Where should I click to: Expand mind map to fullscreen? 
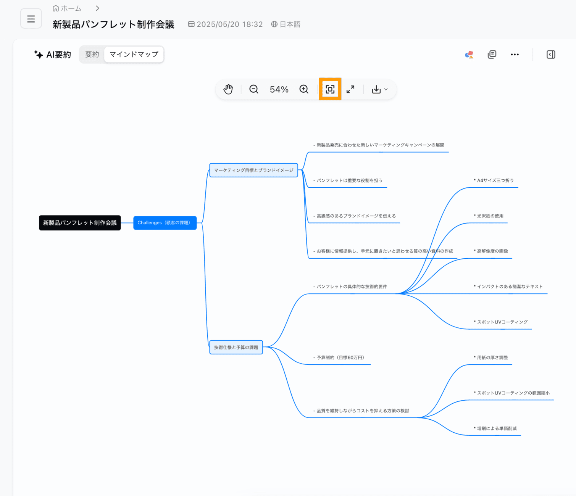[350, 89]
